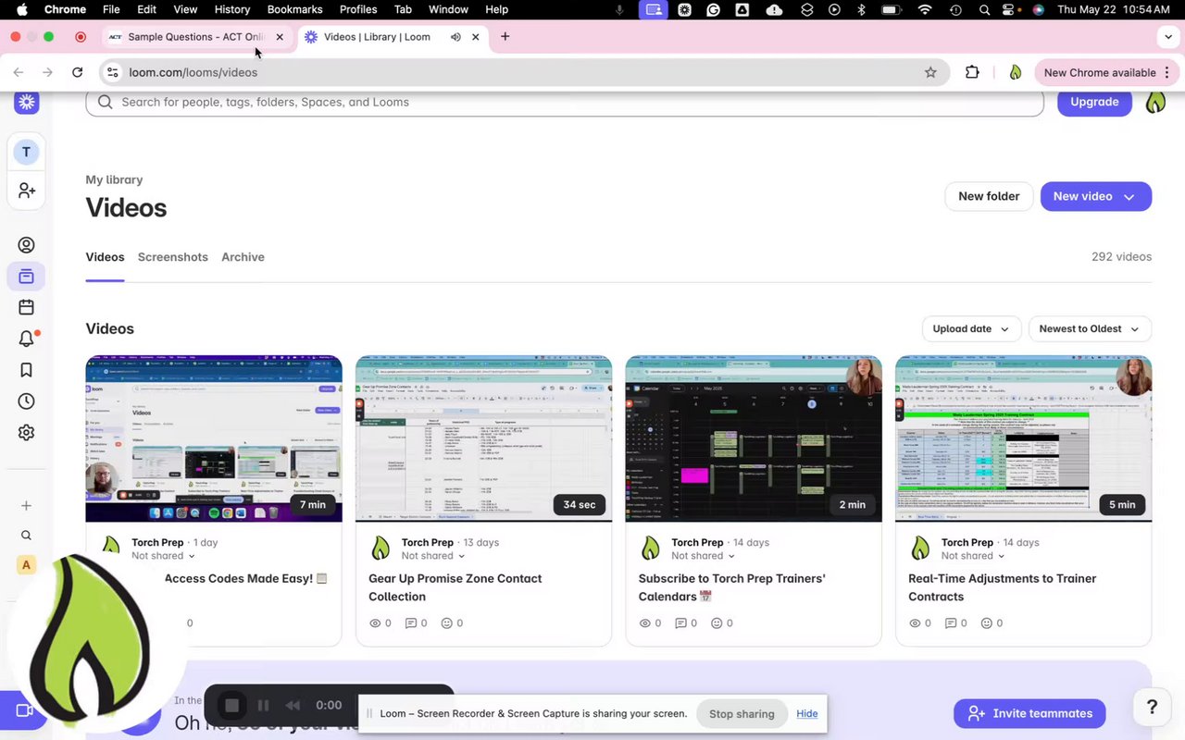Screen dimensions: 1185x740
Task: Open the Real-Time Adjustments video thumbnail
Action: (x=1023, y=438)
